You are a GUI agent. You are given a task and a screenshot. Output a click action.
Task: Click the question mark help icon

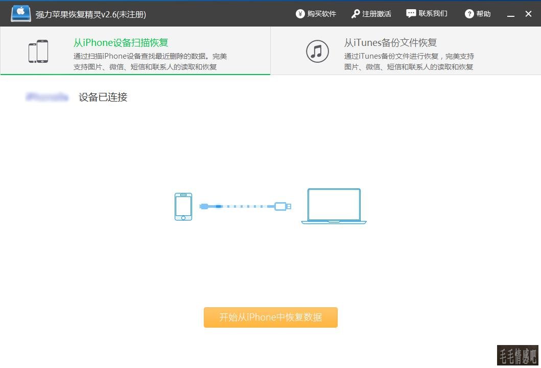point(469,14)
